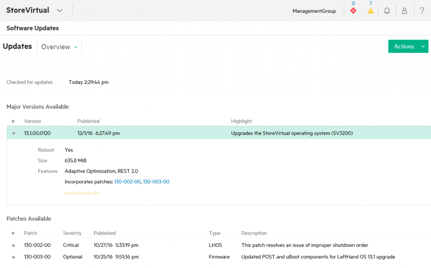Image resolution: width=431 pixels, height=268 pixels.
Task: Click the warning count 7
Action: 370,3
